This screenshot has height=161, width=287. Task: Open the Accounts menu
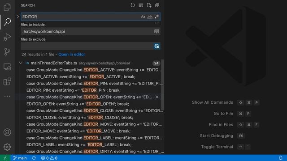[x=7, y=132]
